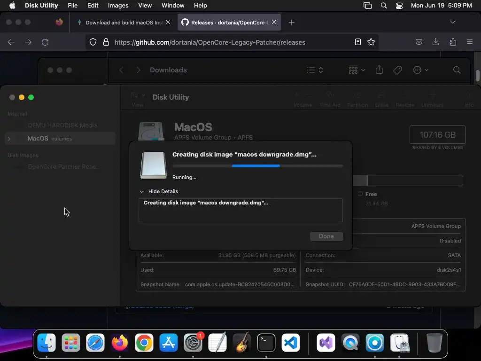
Task: Click the Stage Manager windows icon in menu bar
Action: click(367, 6)
